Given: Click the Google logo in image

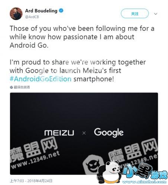Looking at the screenshot, I should tap(109, 133).
